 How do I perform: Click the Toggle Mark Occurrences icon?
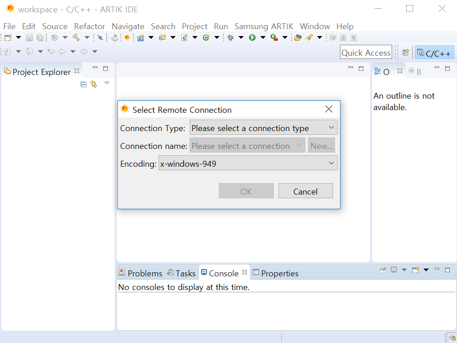[333, 37]
